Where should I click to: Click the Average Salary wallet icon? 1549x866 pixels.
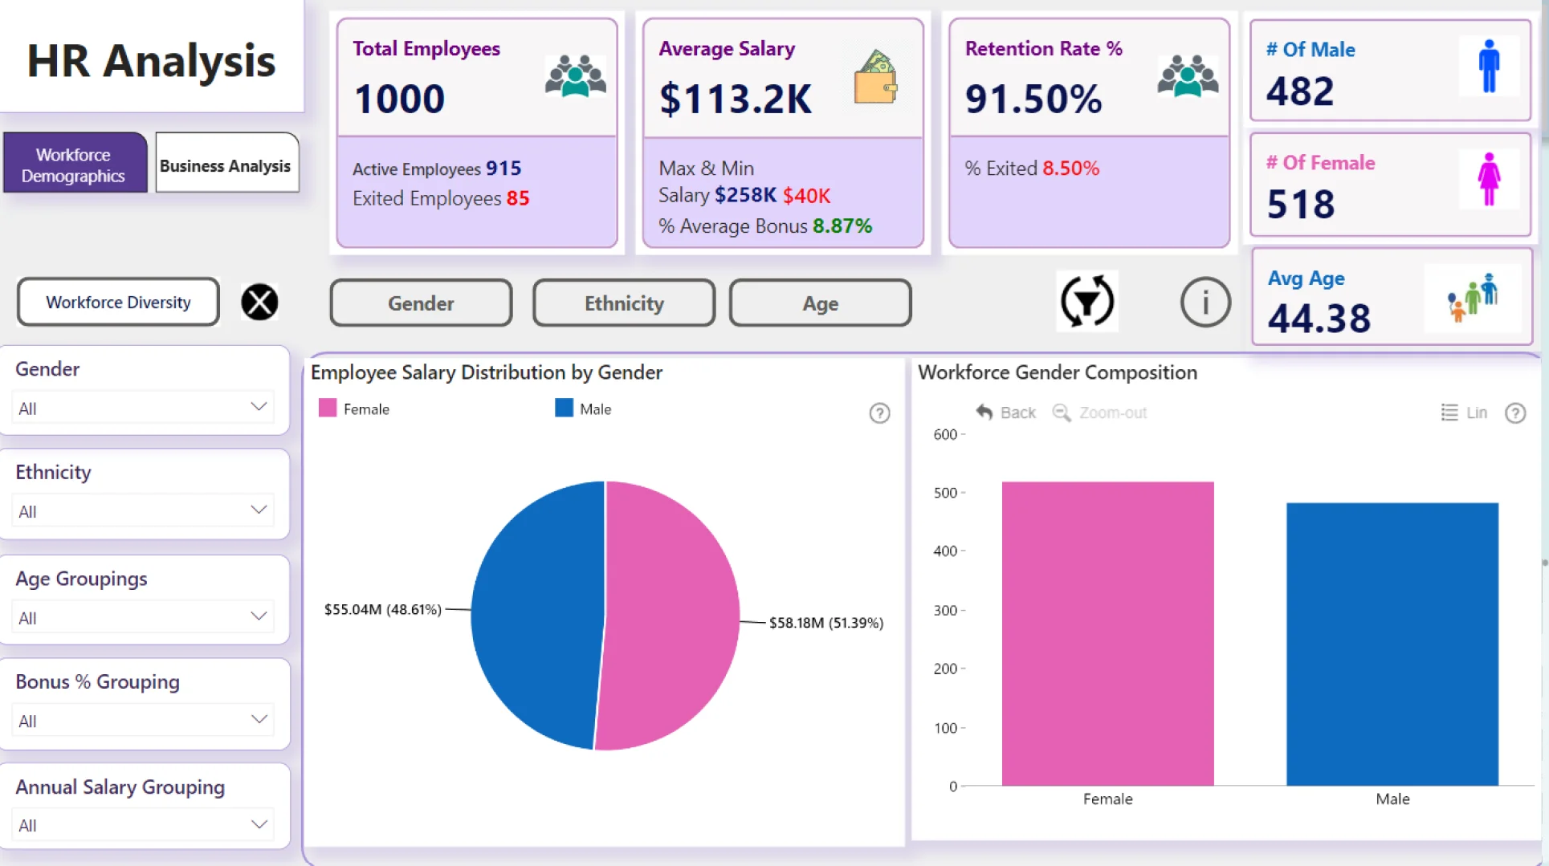[876, 77]
